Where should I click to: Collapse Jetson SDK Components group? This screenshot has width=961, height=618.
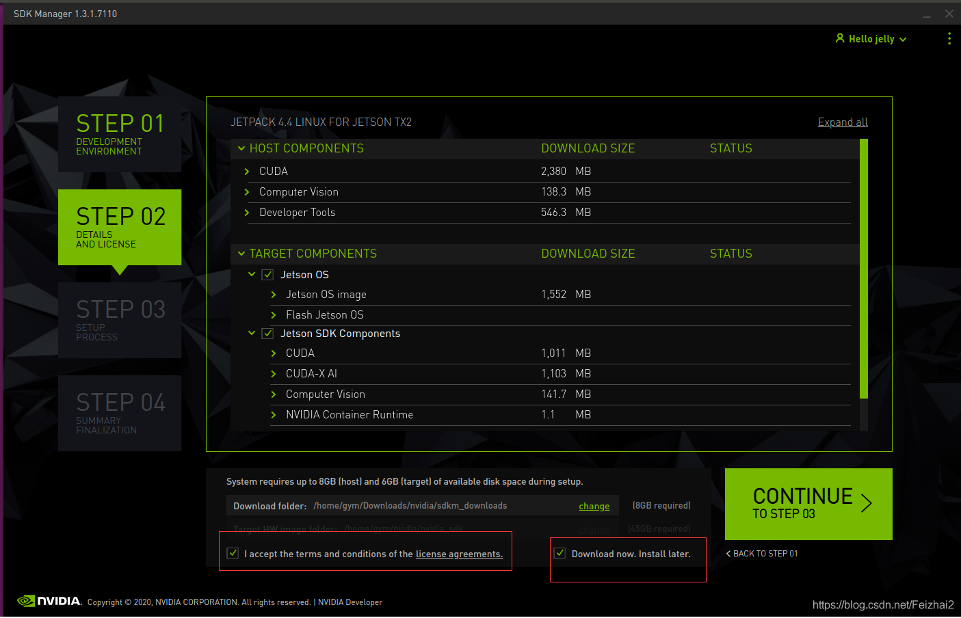pyautogui.click(x=252, y=333)
